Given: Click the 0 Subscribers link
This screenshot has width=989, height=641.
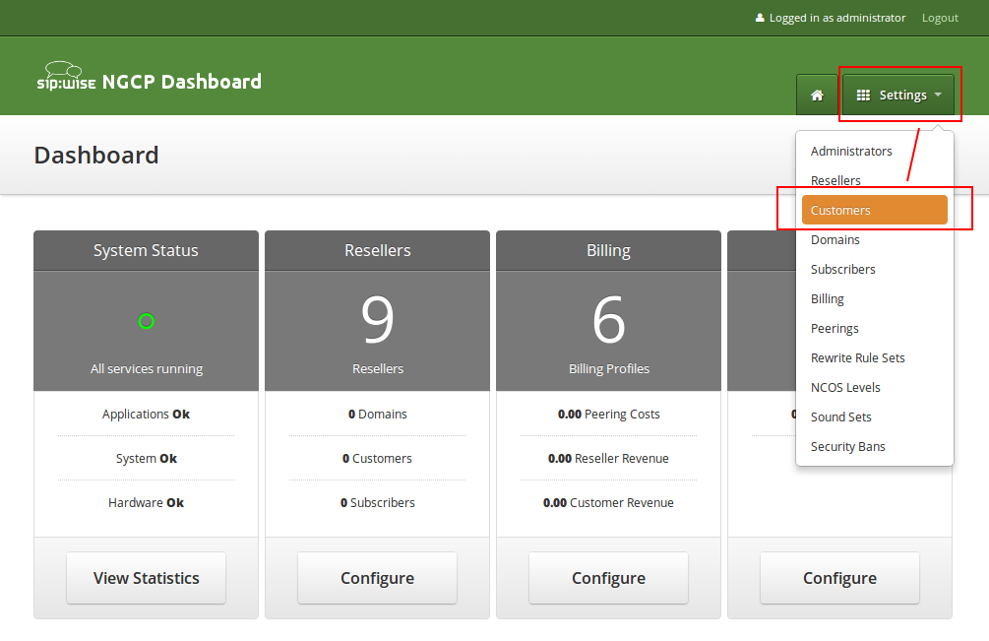Looking at the screenshot, I should 377,502.
